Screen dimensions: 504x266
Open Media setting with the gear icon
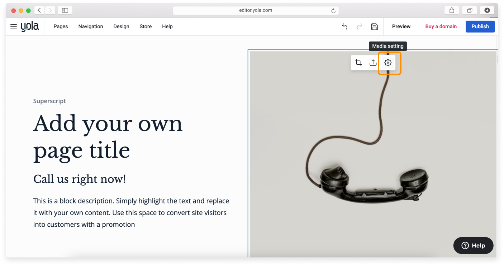coord(388,62)
